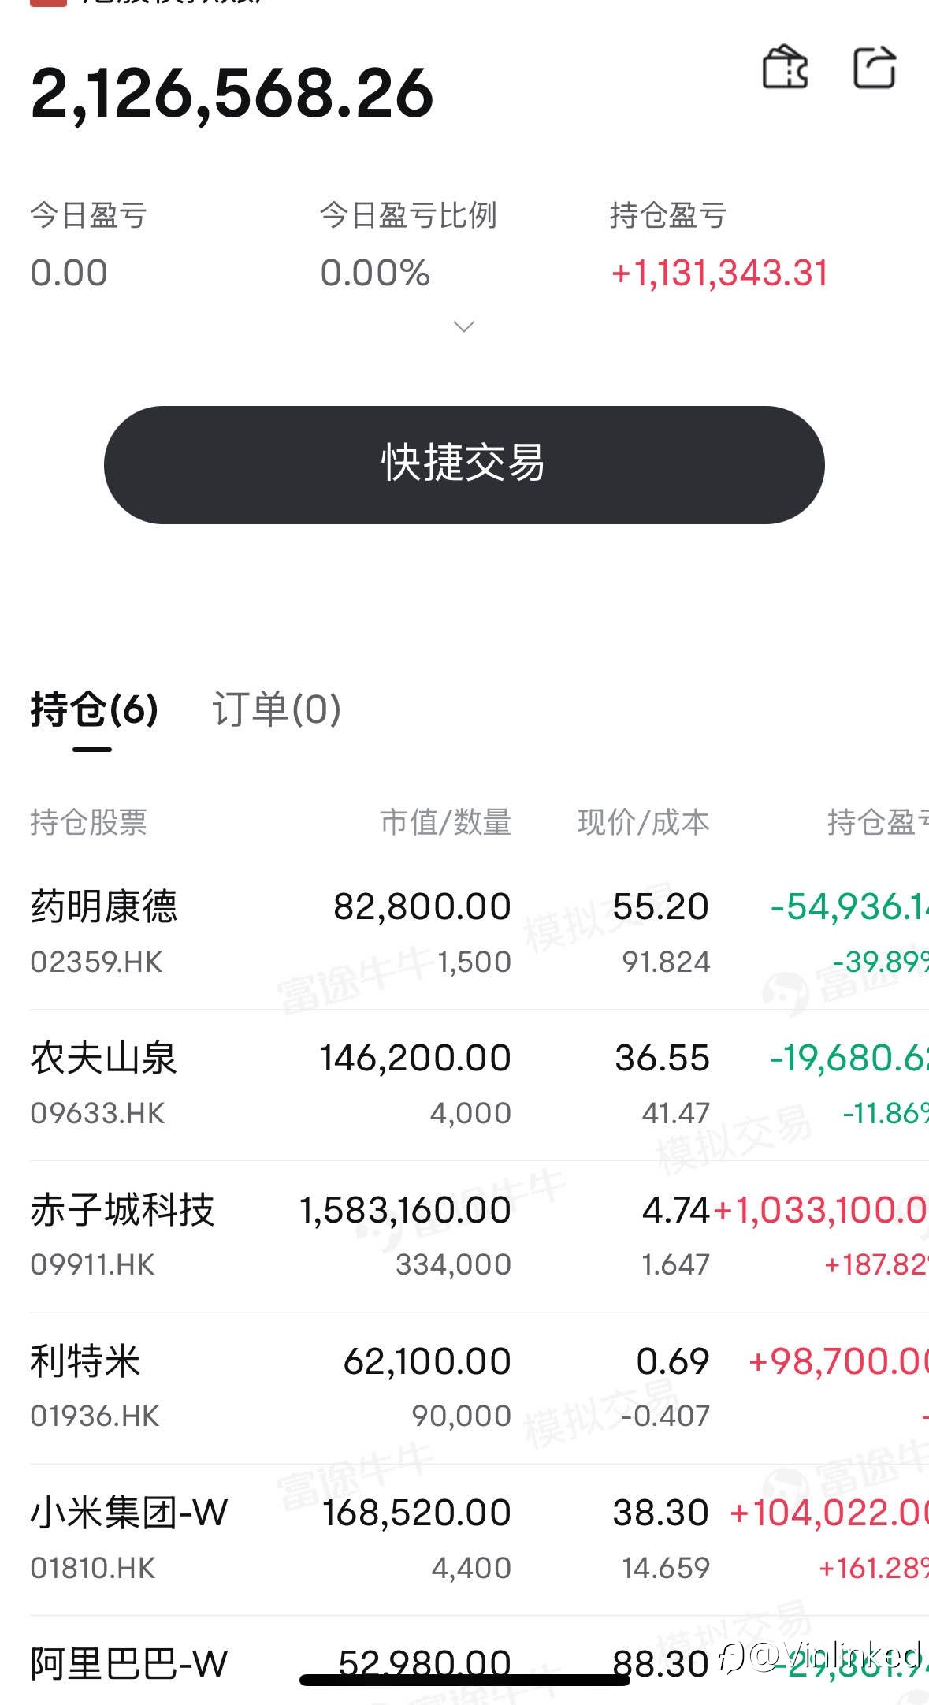Screen dimensions: 929x1705
Task: Tap the total assets value 2,126,568.26
Action: tap(232, 95)
